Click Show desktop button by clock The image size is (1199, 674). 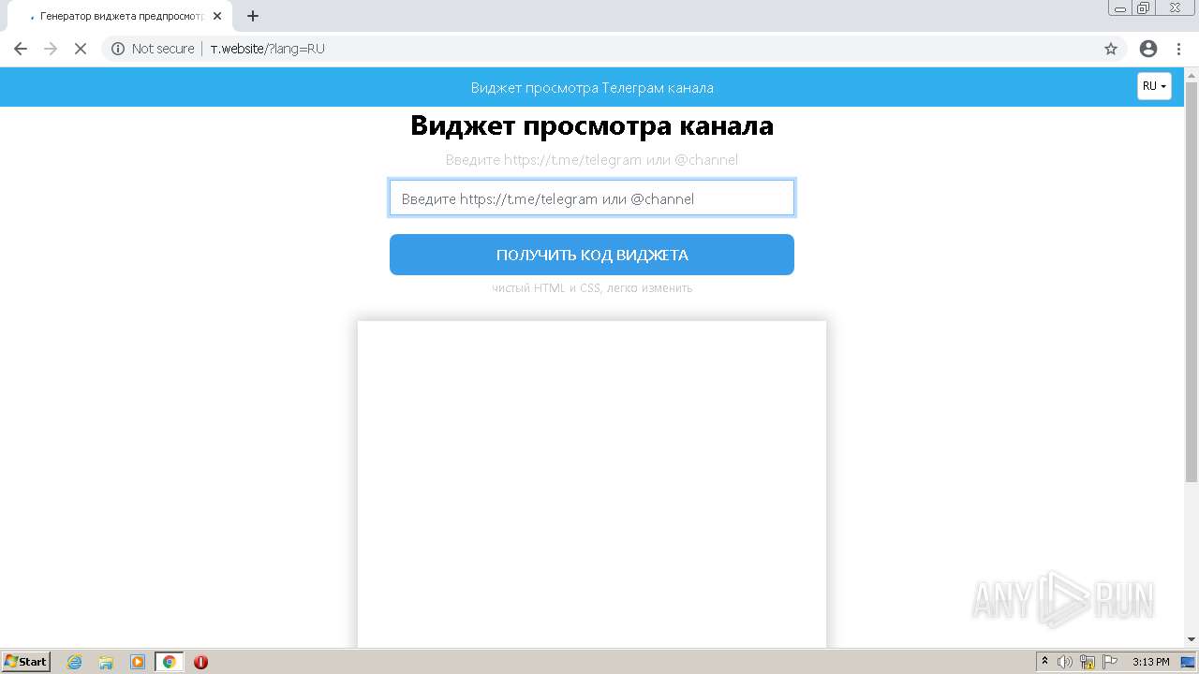pos(1189,662)
